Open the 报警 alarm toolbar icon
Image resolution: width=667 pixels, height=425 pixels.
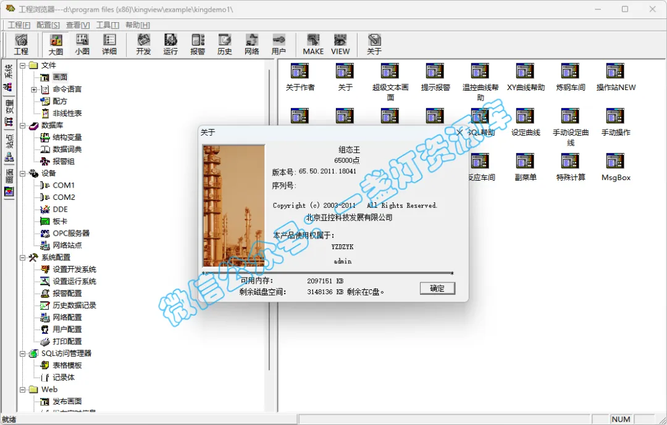[x=198, y=44]
